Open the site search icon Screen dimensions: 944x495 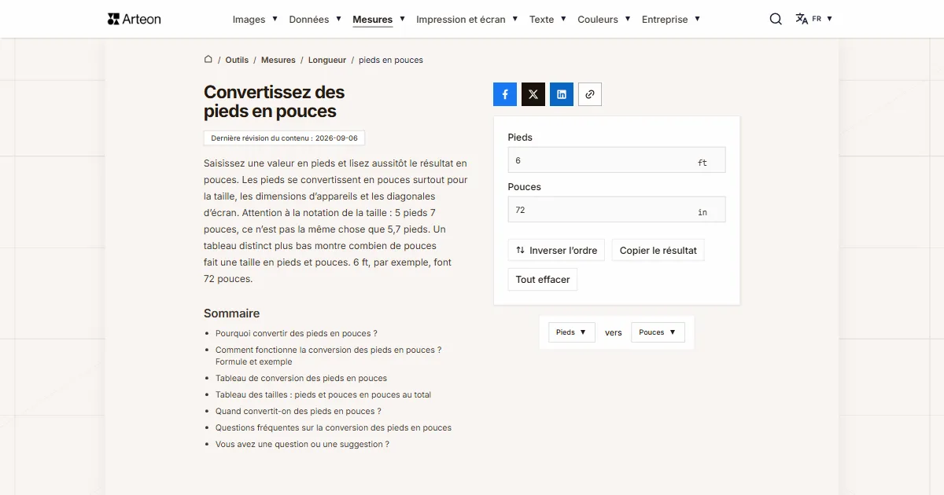pyautogui.click(x=776, y=19)
